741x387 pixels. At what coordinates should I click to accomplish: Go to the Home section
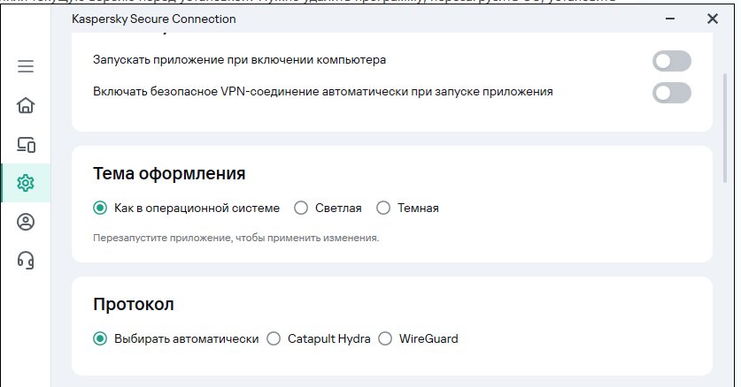[26, 106]
